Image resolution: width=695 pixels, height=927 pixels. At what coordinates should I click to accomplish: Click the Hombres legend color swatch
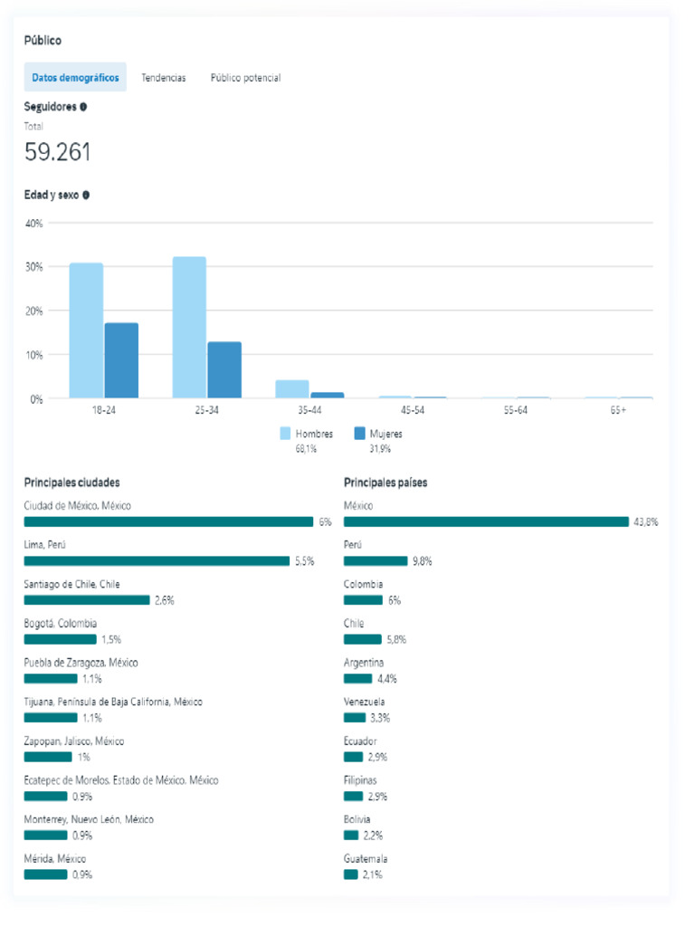285,434
